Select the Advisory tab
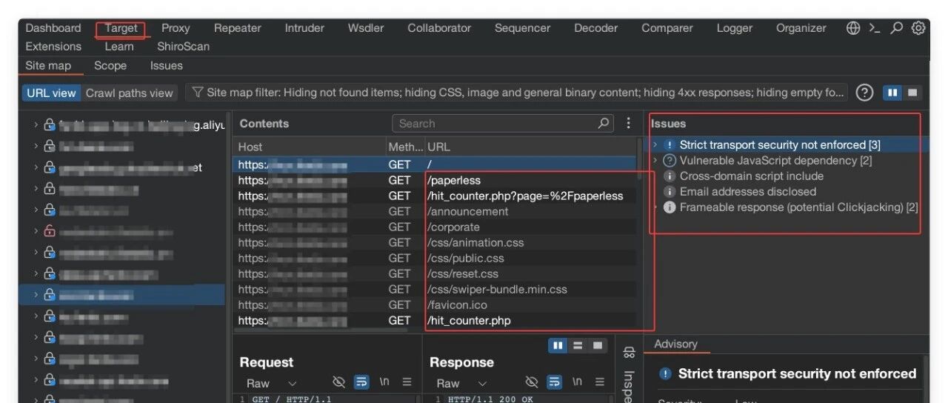Viewport: 948px width, 403px height. pyautogui.click(x=675, y=344)
